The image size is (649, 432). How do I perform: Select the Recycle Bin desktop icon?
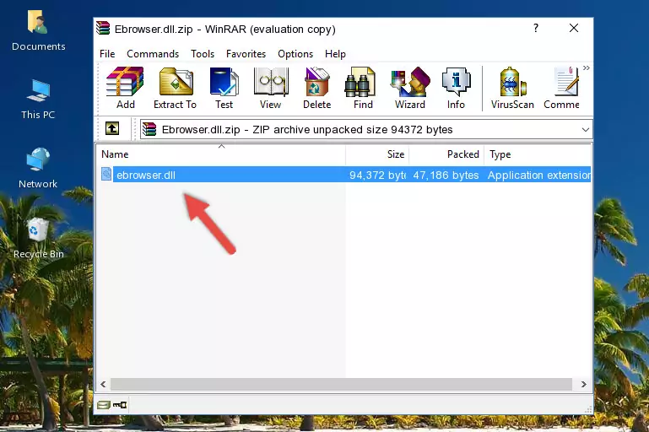pyautogui.click(x=39, y=239)
